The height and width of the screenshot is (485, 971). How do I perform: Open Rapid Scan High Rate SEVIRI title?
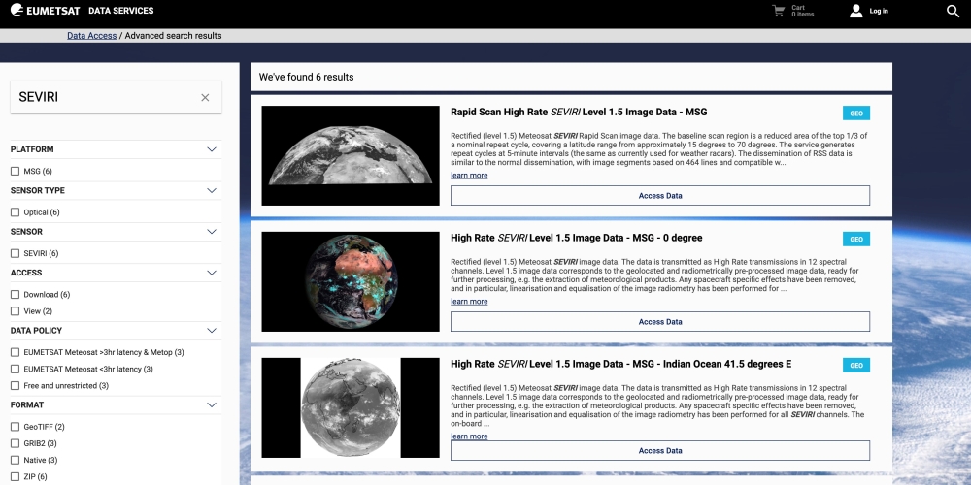pos(579,112)
